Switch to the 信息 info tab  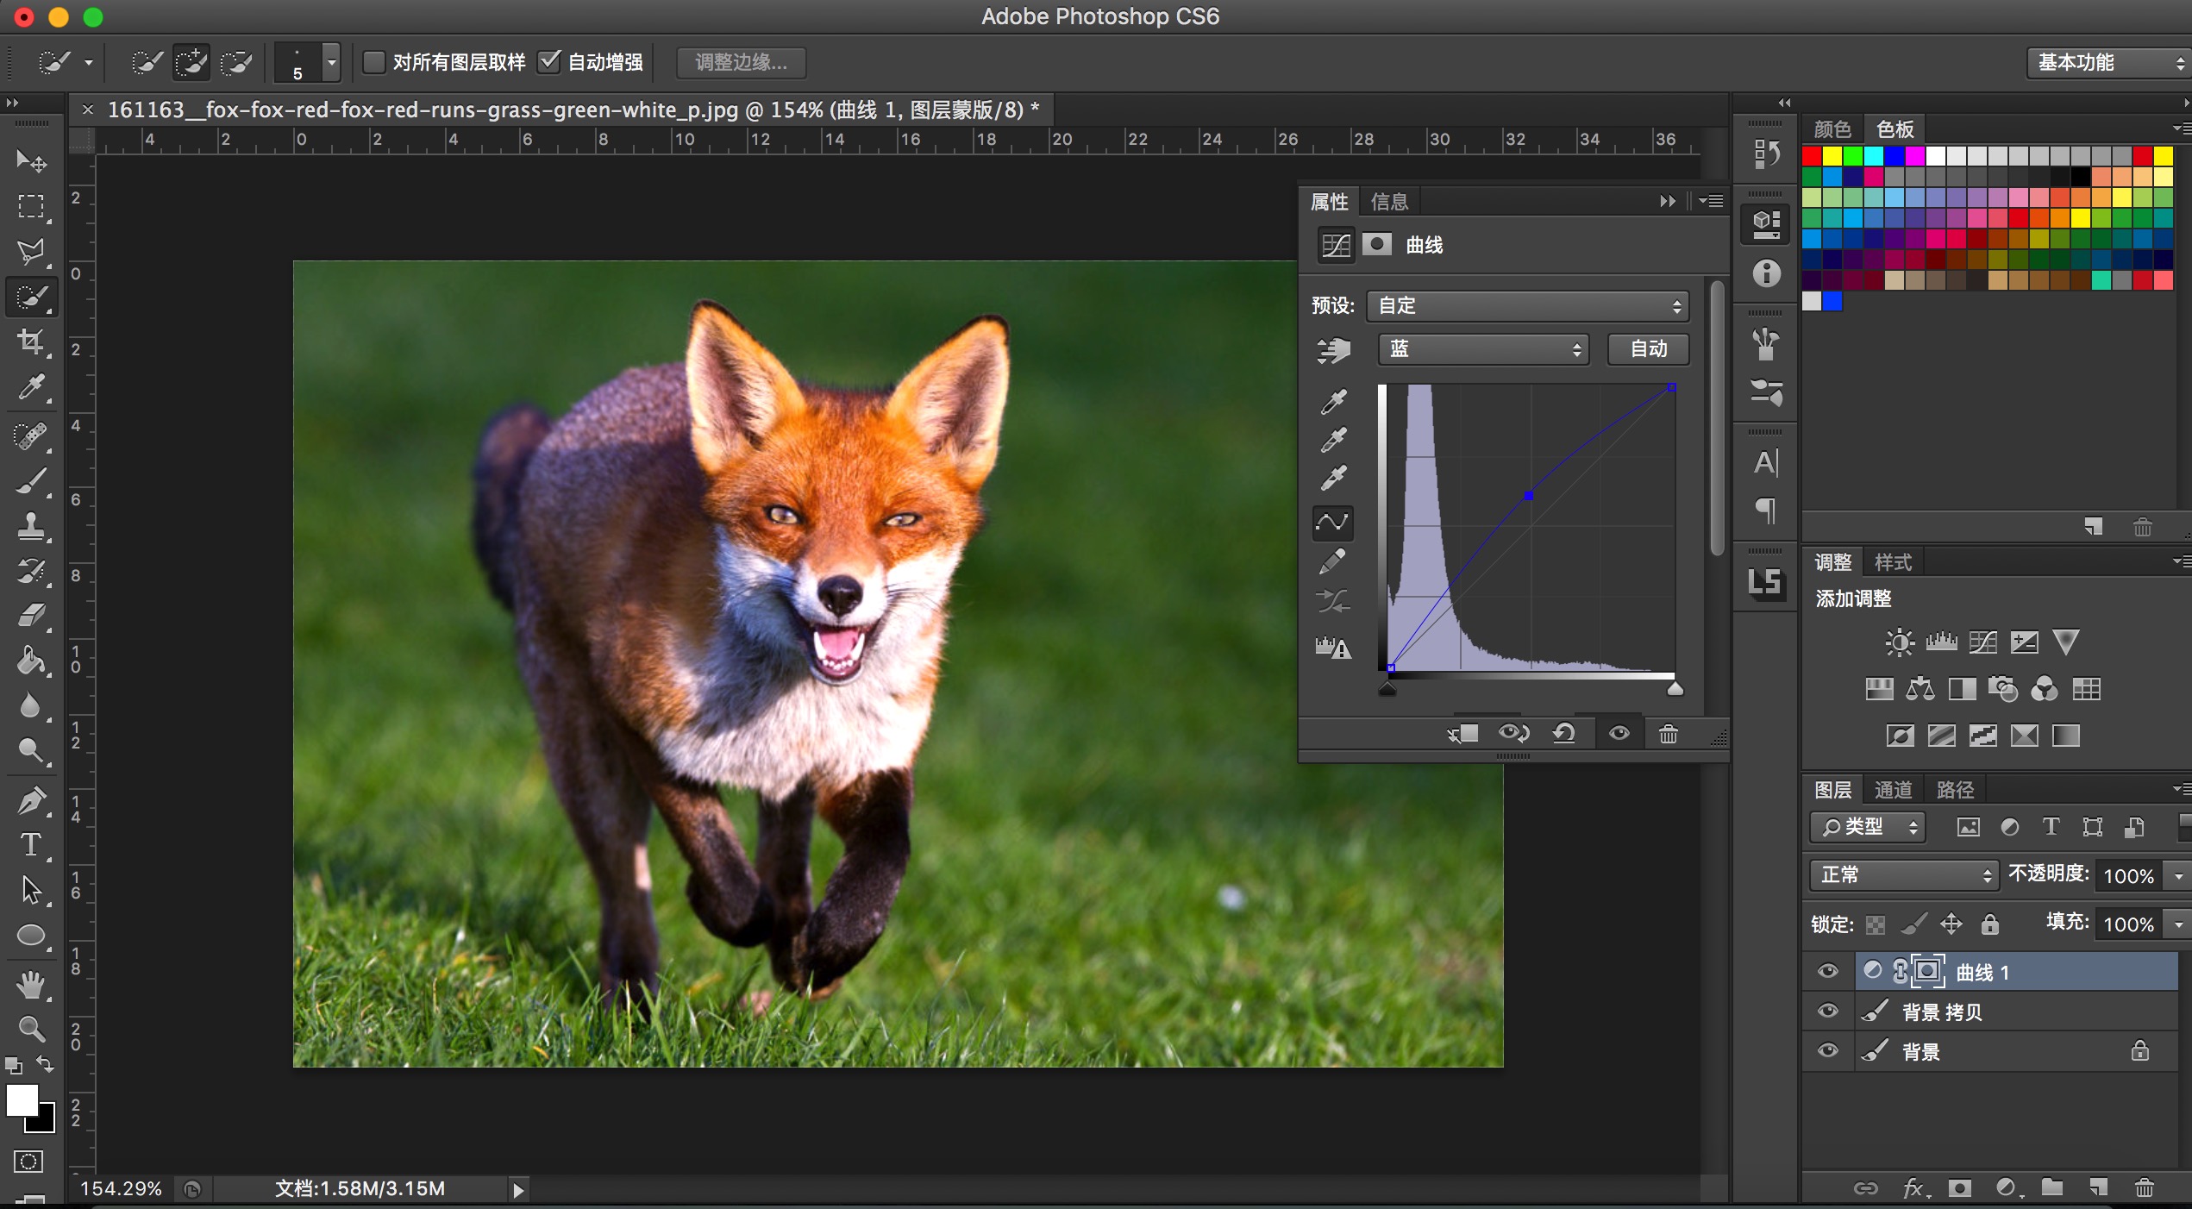tap(1388, 202)
